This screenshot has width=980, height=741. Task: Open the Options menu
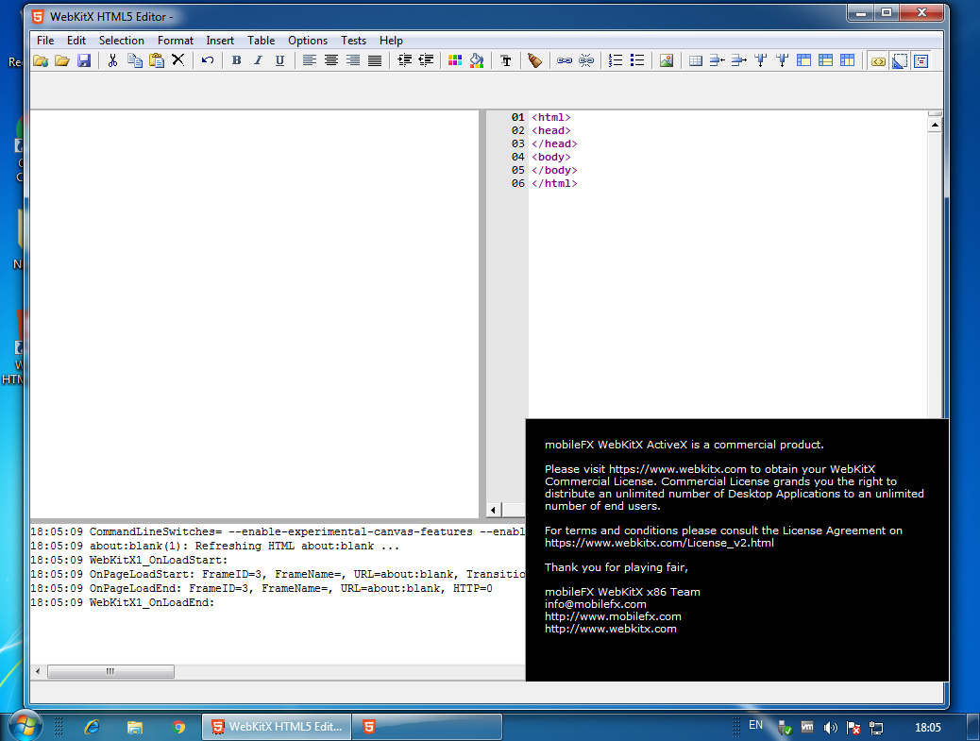click(308, 40)
